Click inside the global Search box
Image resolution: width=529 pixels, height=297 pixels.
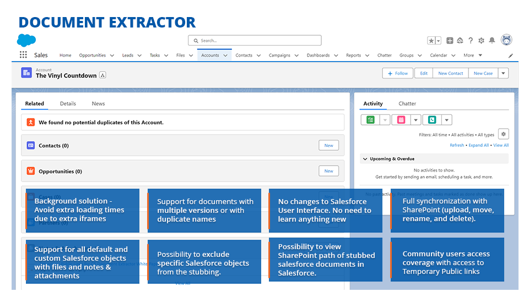255,40
